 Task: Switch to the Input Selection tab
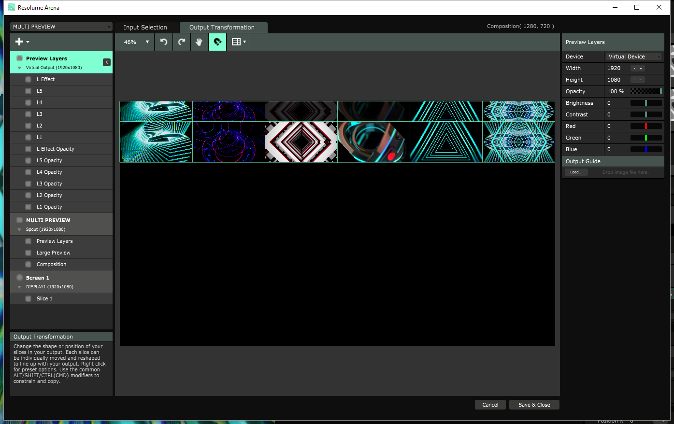point(145,28)
